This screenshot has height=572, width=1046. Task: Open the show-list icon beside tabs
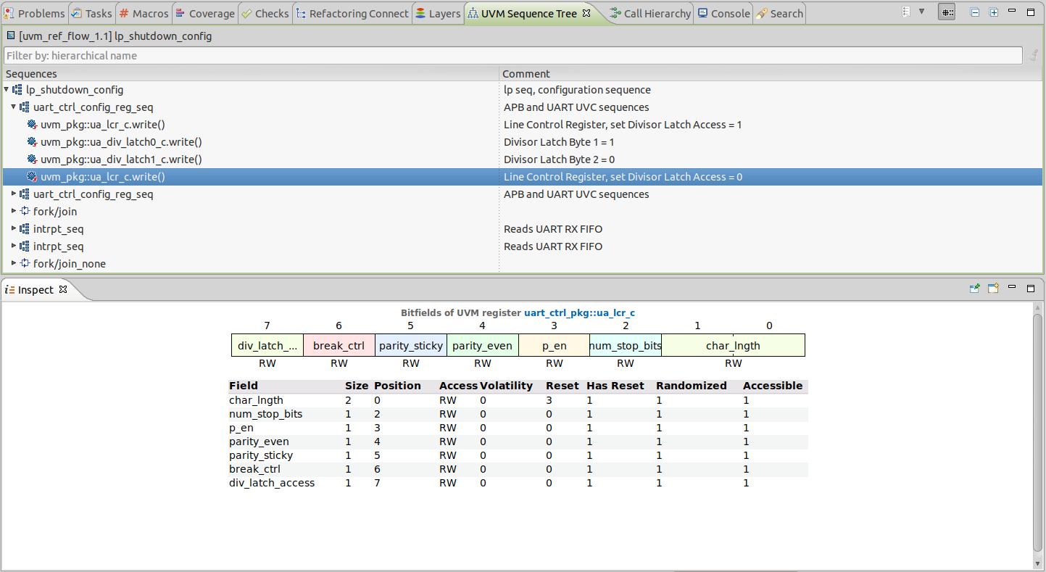click(x=906, y=12)
